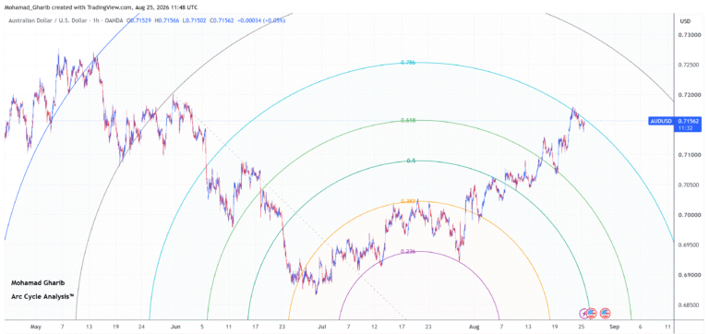
Task: Click the Jun label on time axis
Action: click(175, 326)
